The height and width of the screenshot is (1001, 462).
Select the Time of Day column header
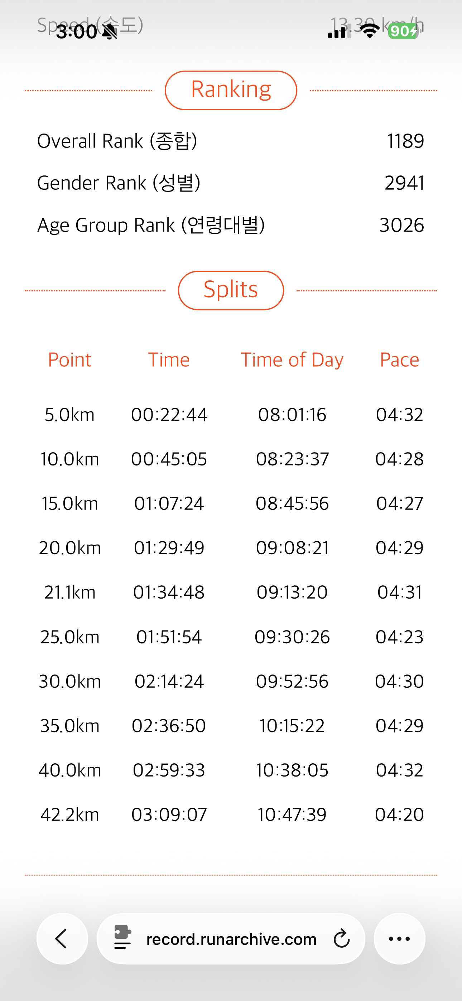point(292,360)
